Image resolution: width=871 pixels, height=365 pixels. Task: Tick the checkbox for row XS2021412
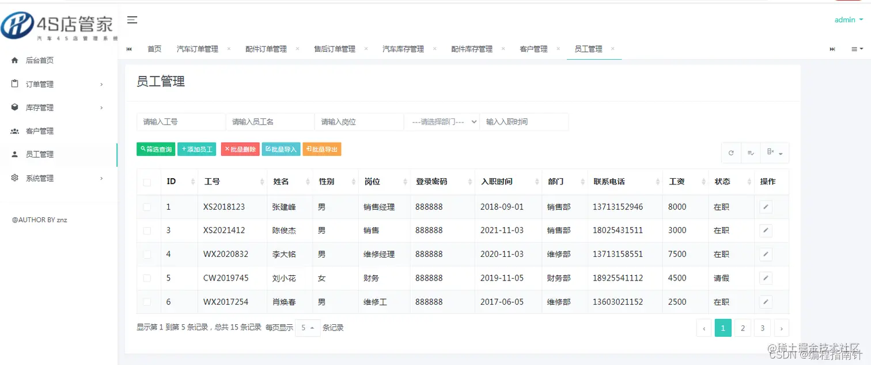[147, 230]
